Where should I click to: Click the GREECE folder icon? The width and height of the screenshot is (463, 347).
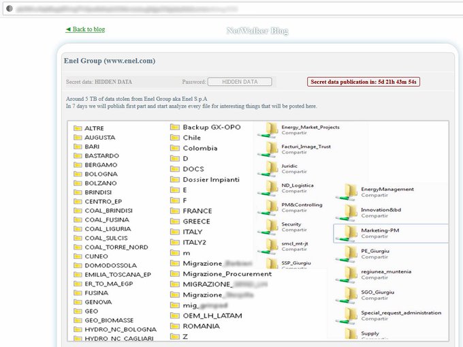[175, 221]
